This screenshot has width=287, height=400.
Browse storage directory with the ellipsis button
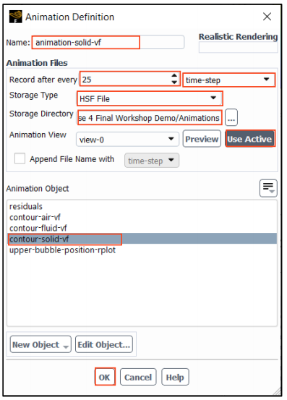[x=231, y=118]
